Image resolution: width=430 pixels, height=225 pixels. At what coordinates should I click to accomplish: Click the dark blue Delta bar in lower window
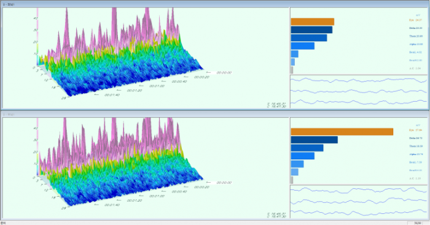(315, 140)
